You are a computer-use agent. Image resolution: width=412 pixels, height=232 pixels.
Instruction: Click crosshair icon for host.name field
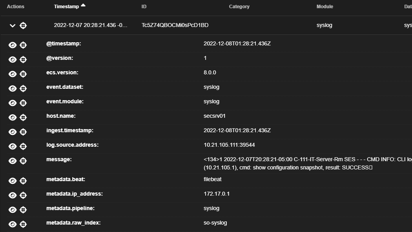(x=23, y=117)
